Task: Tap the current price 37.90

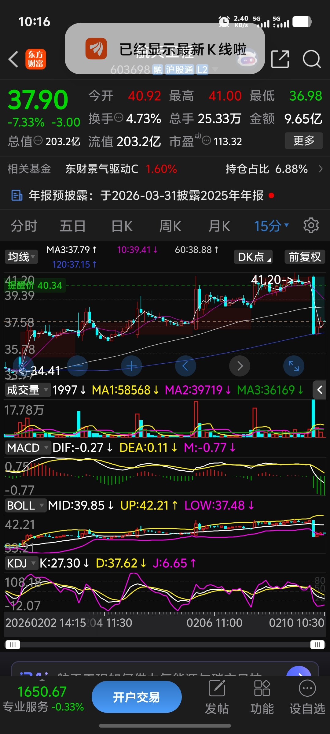Action: point(38,100)
